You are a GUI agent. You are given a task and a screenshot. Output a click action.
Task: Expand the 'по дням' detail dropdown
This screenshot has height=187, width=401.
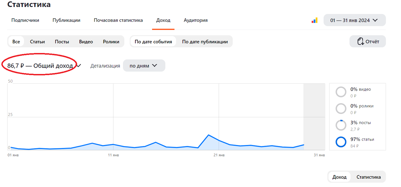coord(144,66)
